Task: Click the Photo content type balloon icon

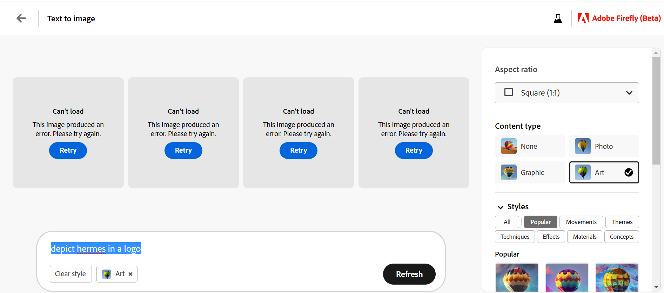Action: point(583,146)
